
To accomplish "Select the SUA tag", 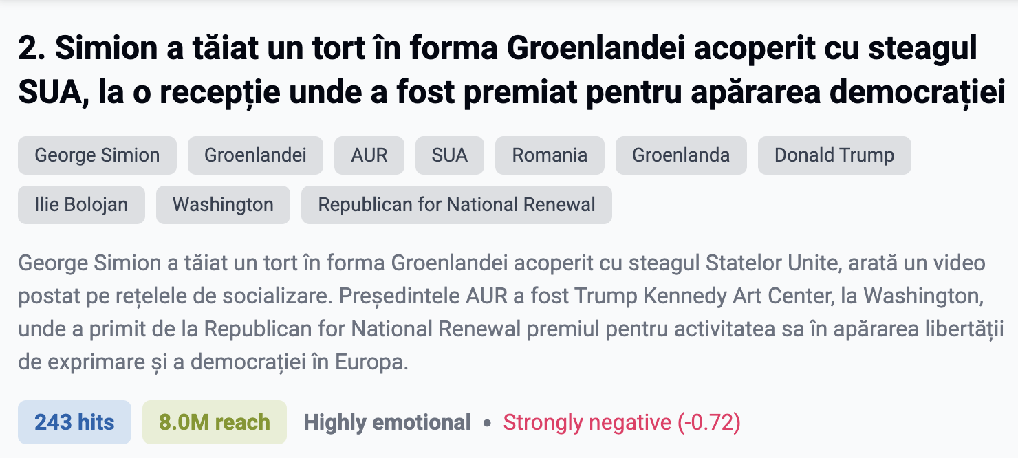I will pos(449,155).
